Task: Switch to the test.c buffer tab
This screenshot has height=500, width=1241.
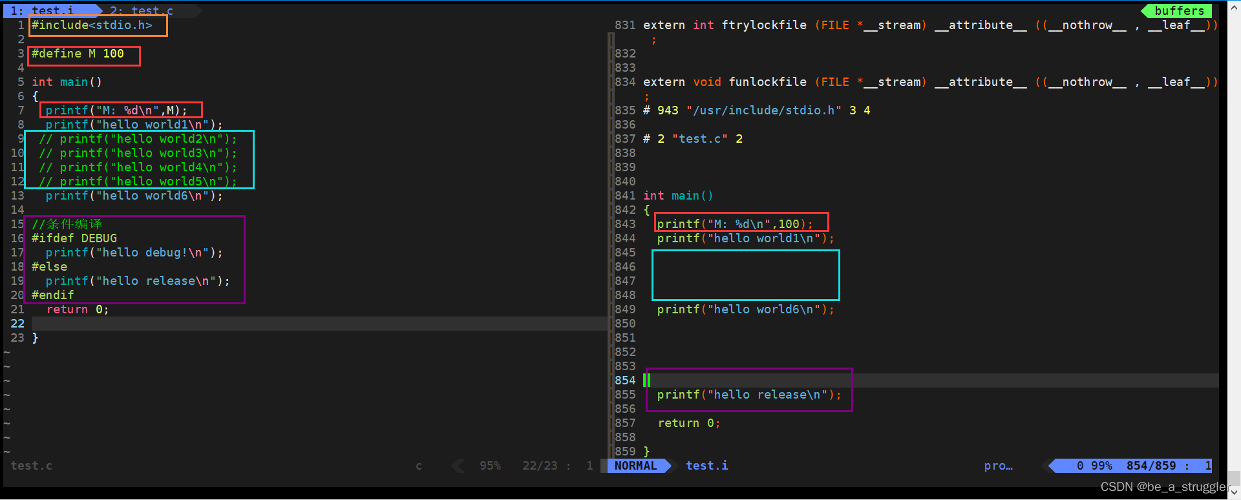Action: (141, 10)
